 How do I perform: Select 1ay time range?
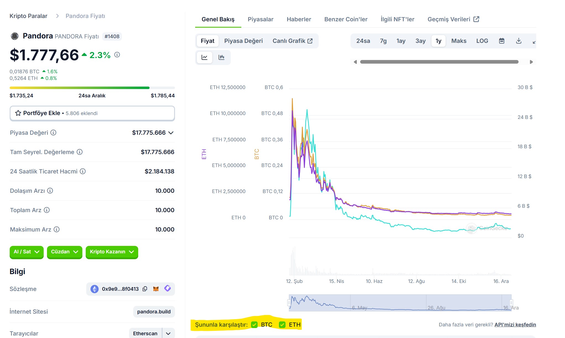point(401,41)
